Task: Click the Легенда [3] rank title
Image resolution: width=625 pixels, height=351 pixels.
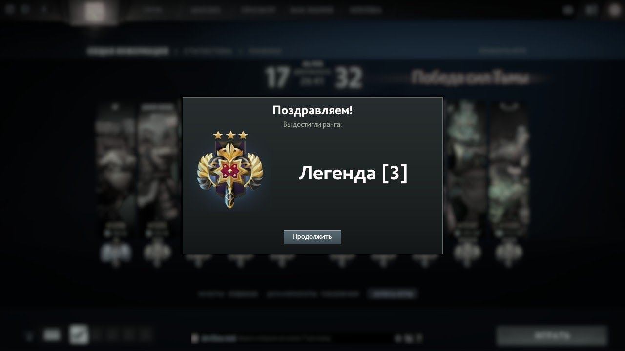Action: click(353, 174)
